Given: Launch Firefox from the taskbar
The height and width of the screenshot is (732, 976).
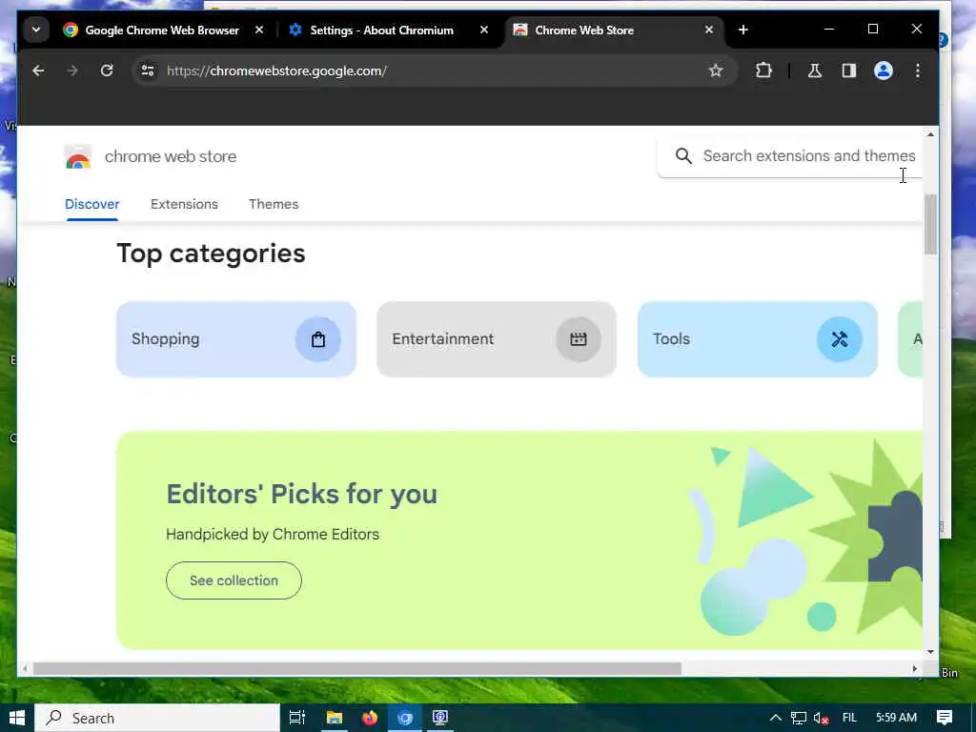Looking at the screenshot, I should click(x=370, y=719).
